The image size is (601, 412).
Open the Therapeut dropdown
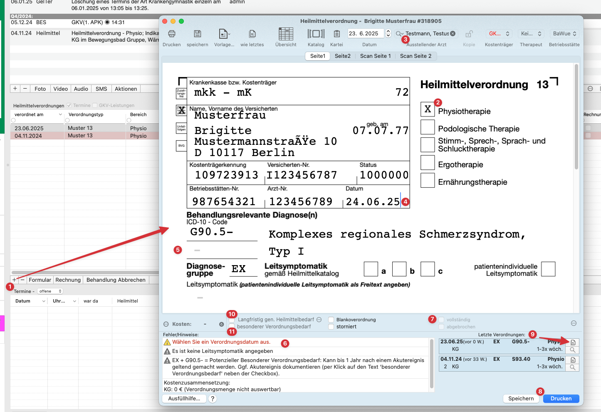pos(531,34)
